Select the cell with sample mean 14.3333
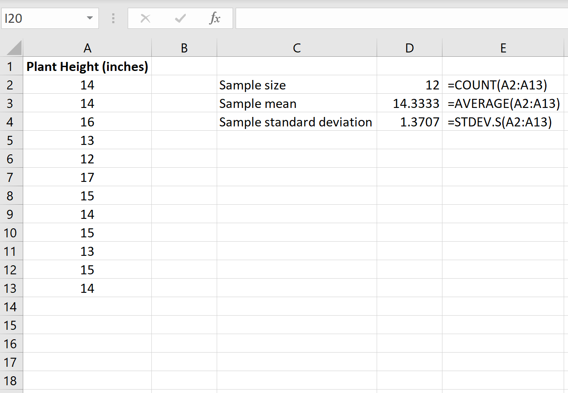Screen dimensions: 568x393 pyautogui.click(x=409, y=103)
